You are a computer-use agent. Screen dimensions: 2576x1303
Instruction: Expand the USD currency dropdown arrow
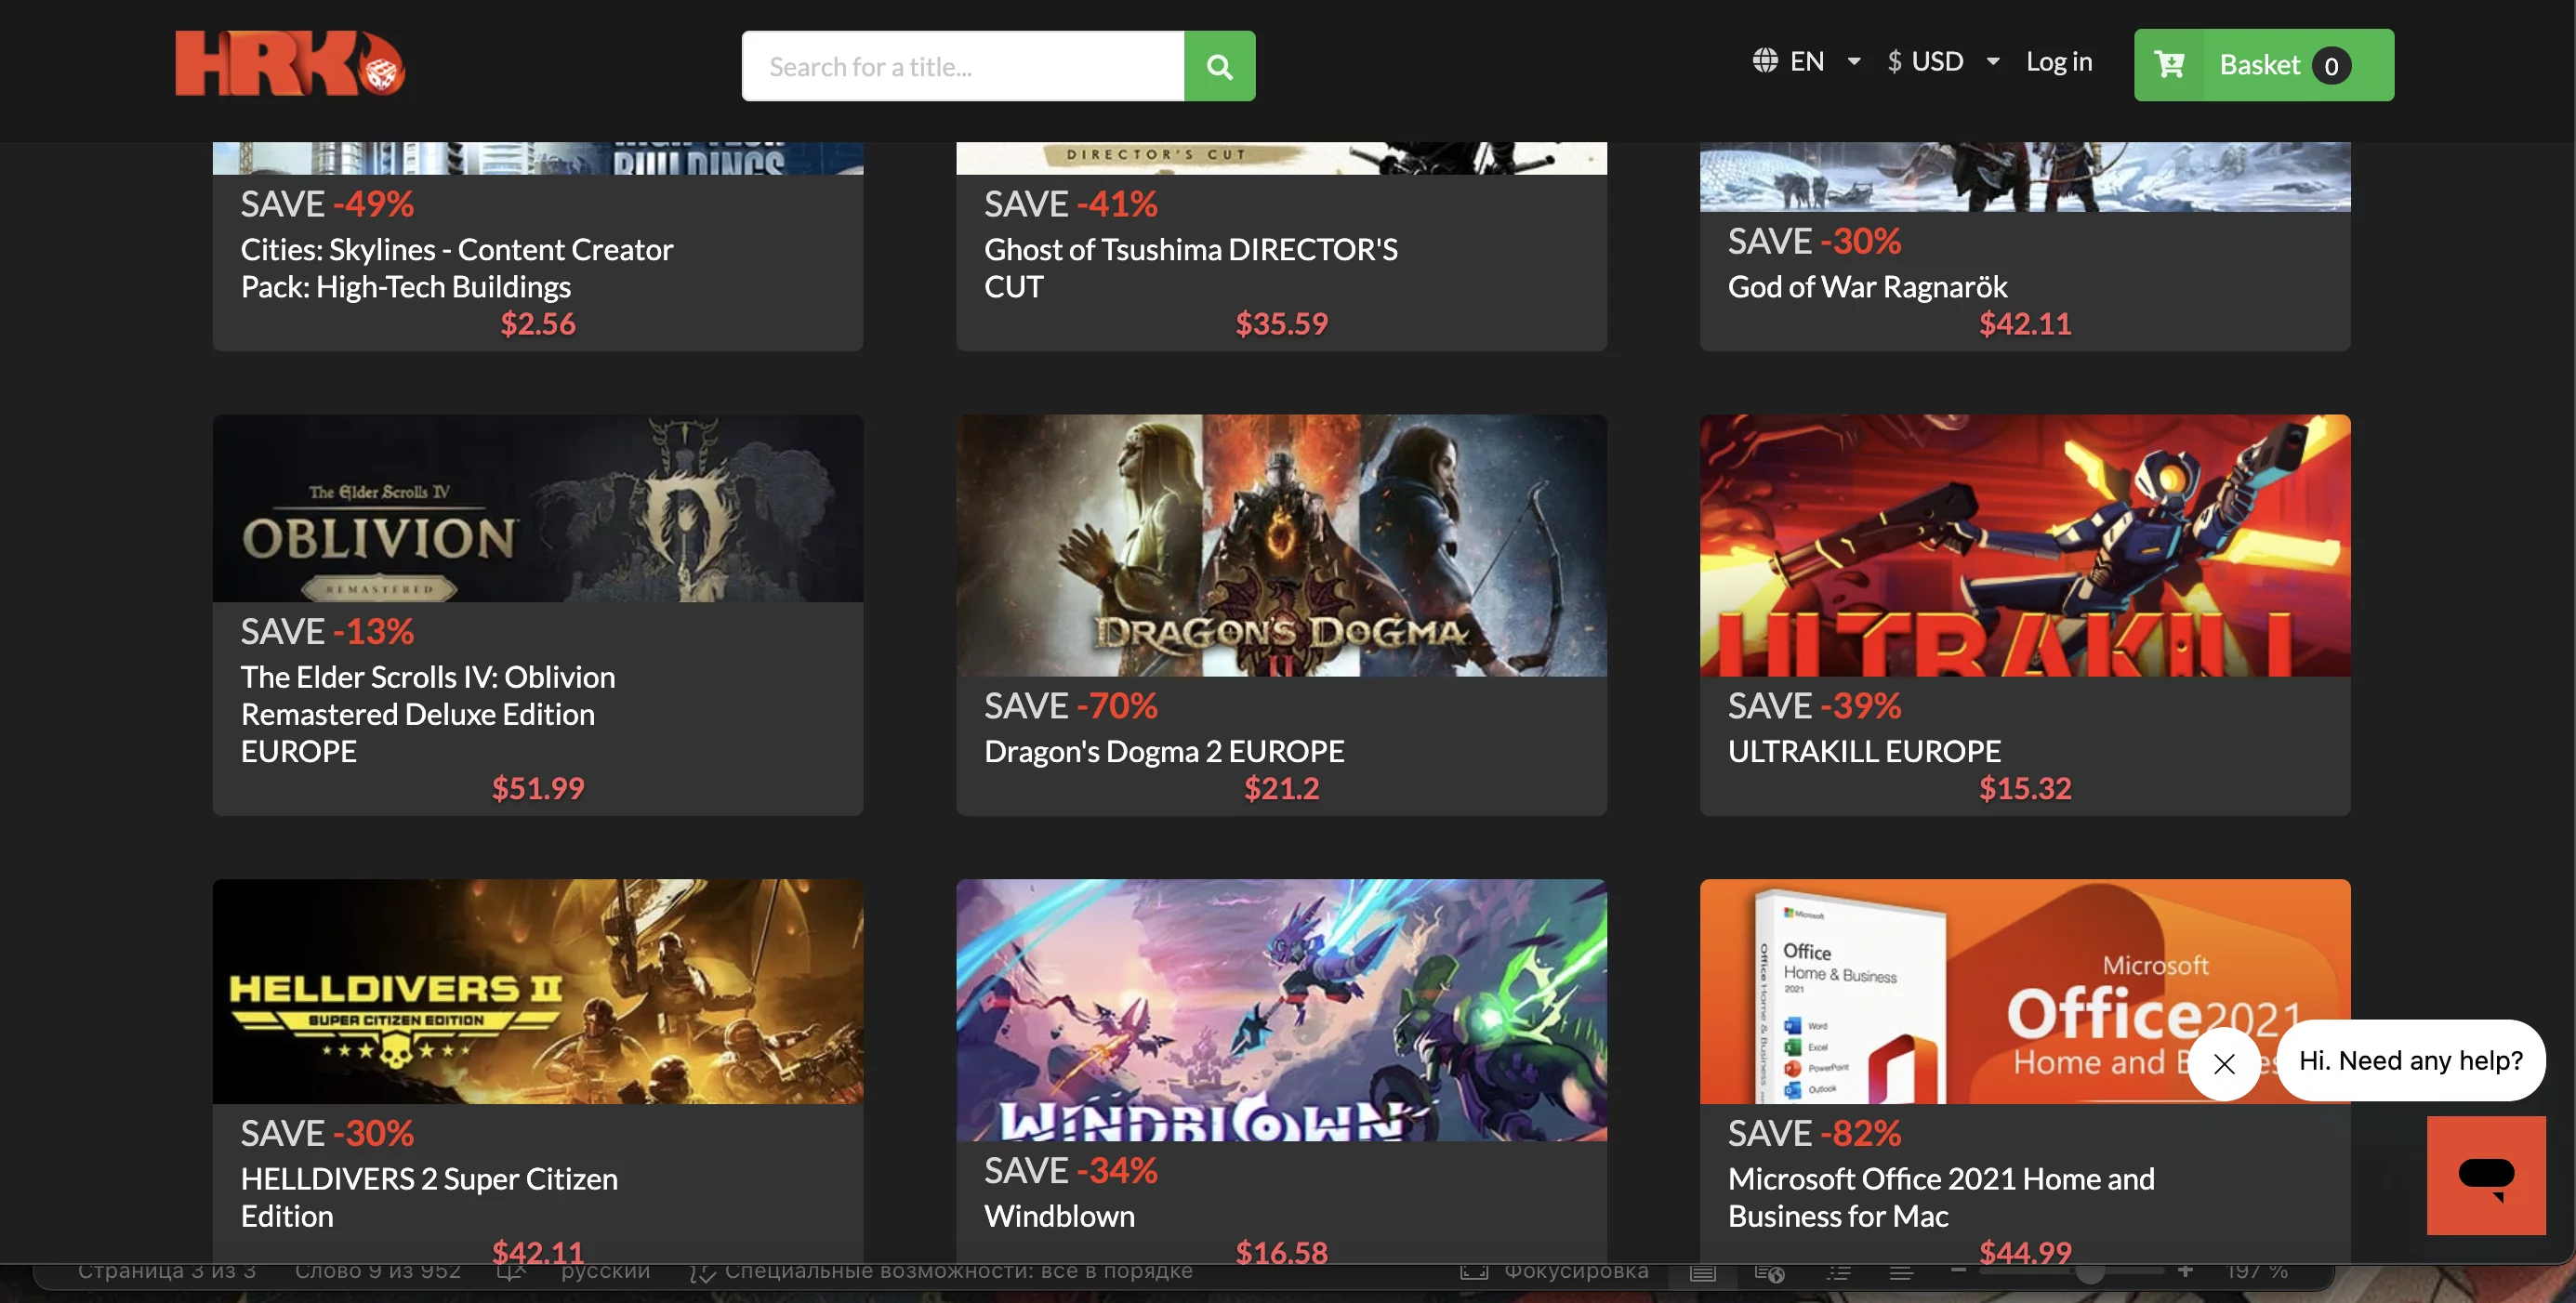click(1993, 61)
